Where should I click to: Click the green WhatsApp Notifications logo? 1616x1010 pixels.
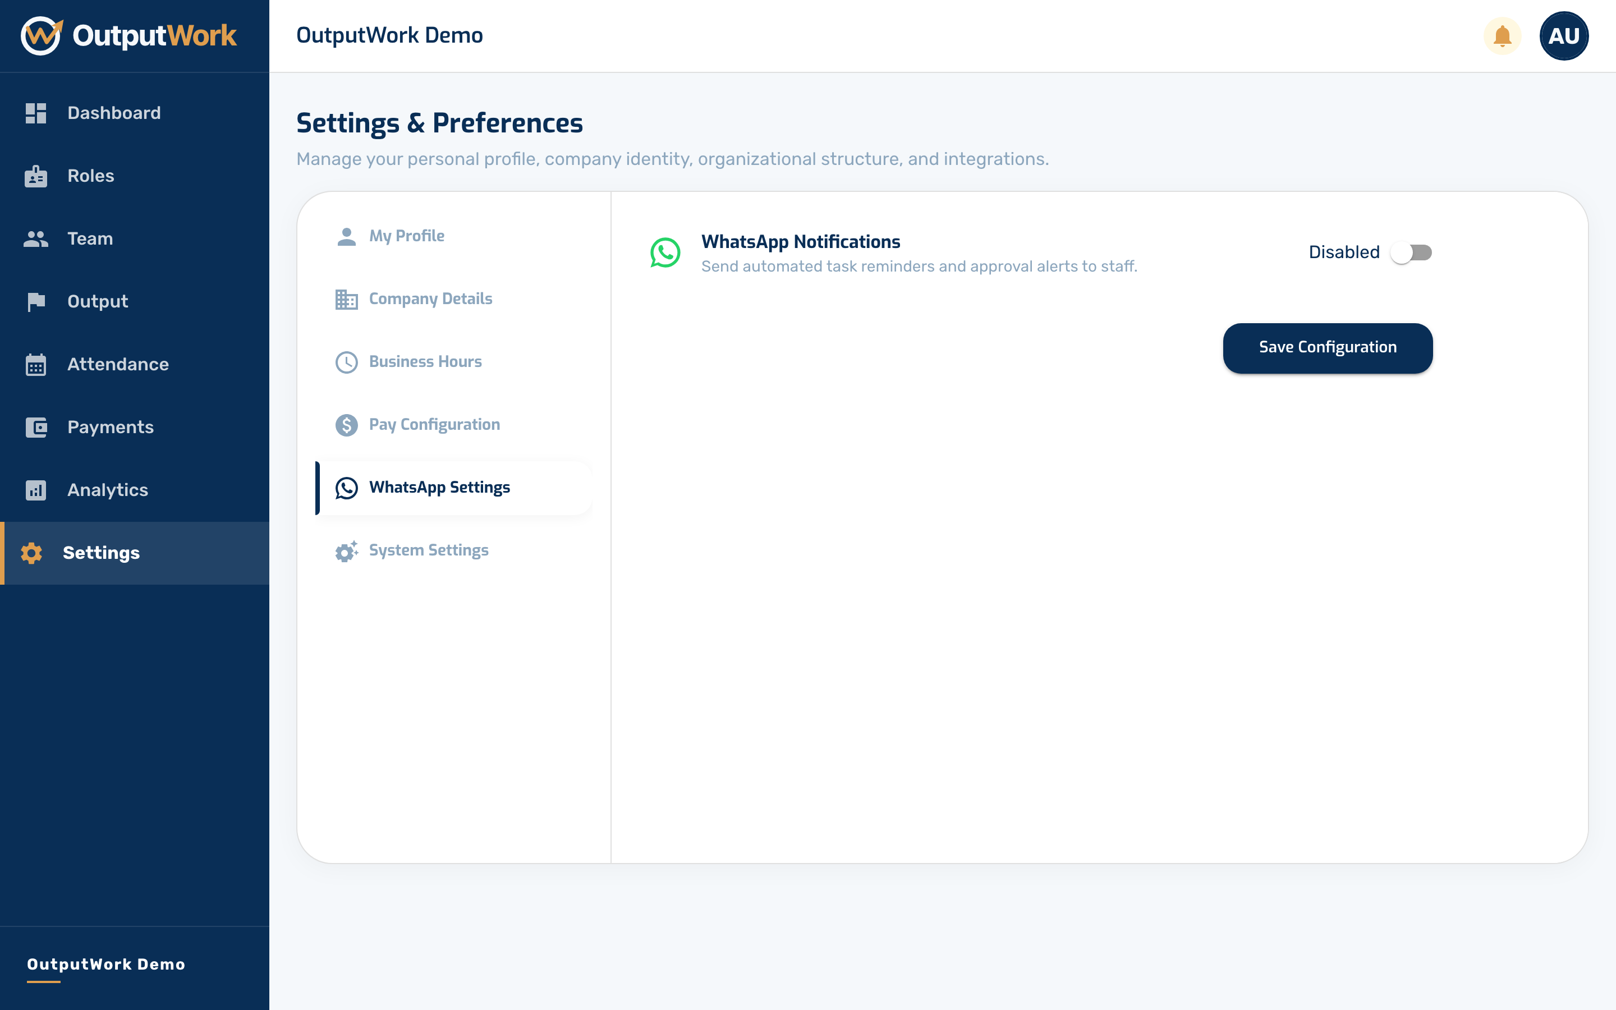pos(665,253)
